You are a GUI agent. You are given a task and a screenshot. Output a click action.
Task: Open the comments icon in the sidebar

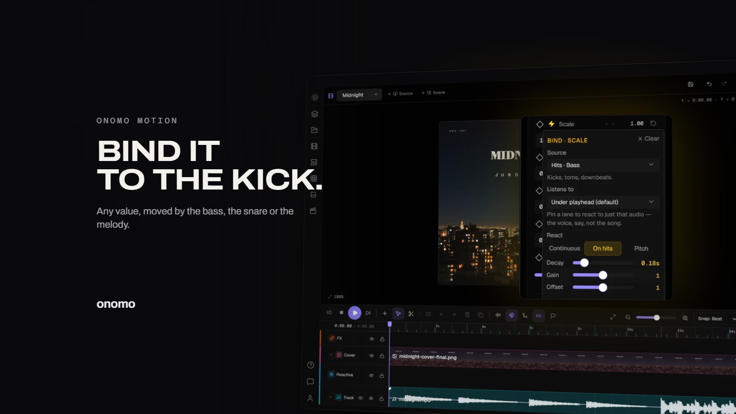[310, 382]
